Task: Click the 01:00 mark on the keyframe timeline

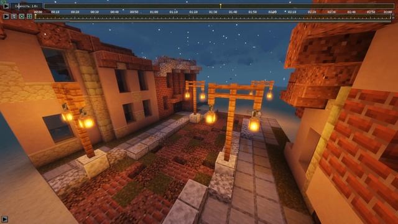Action: click(154, 12)
